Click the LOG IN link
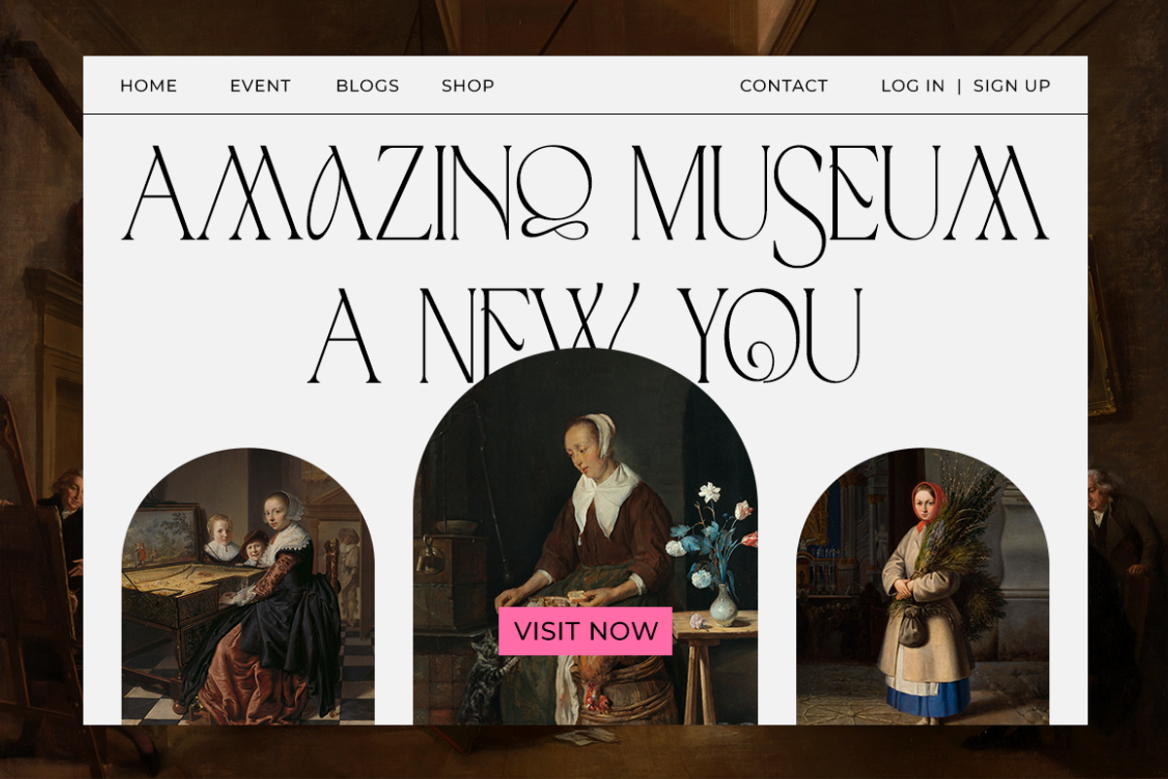The width and height of the screenshot is (1168, 779). click(912, 86)
